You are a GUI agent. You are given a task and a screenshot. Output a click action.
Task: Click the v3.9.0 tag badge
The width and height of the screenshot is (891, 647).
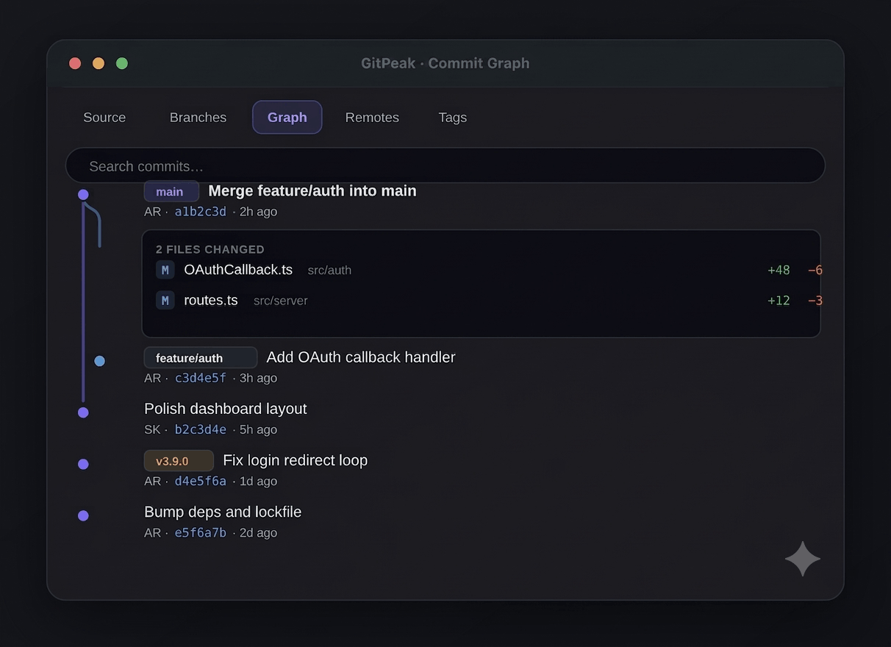pyautogui.click(x=179, y=461)
